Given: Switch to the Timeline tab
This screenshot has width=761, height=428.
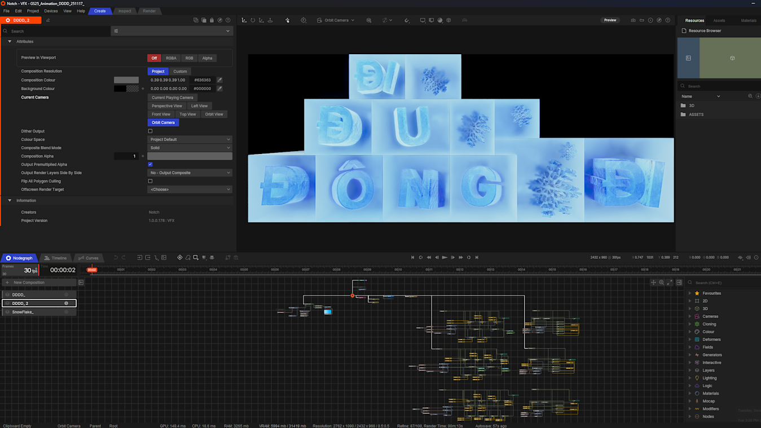Looking at the screenshot, I should 55,258.
